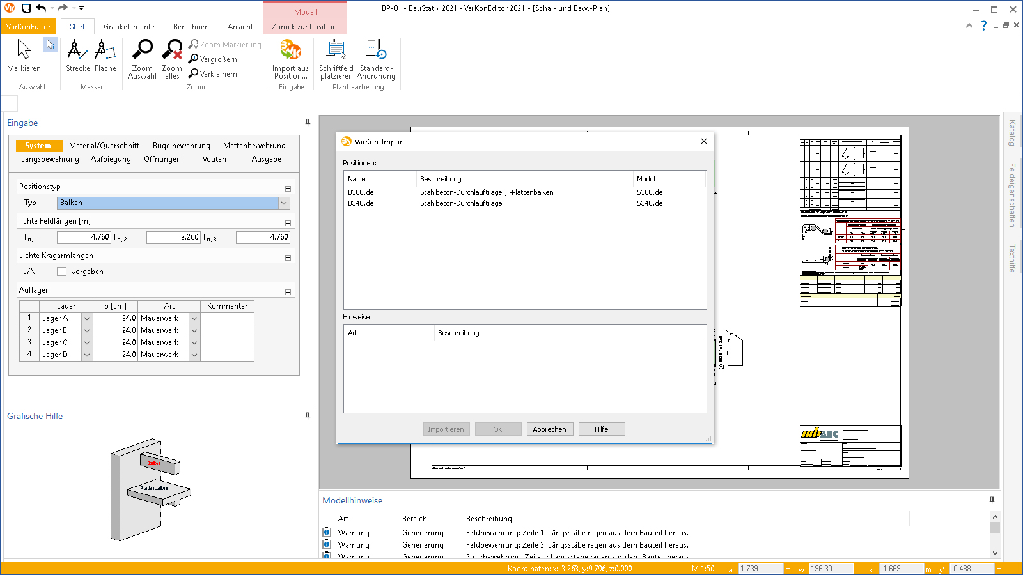The height and width of the screenshot is (575, 1023).
Task: Open Lager A dropdown arrow
Action: coord(87,318)
